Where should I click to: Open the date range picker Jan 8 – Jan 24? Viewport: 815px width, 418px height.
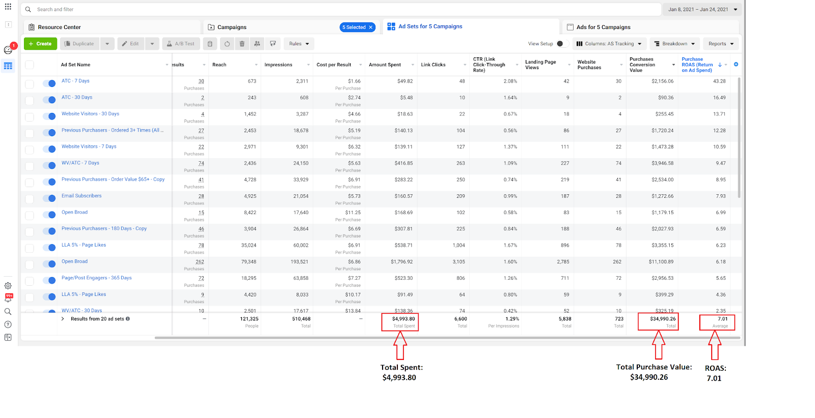702,9
